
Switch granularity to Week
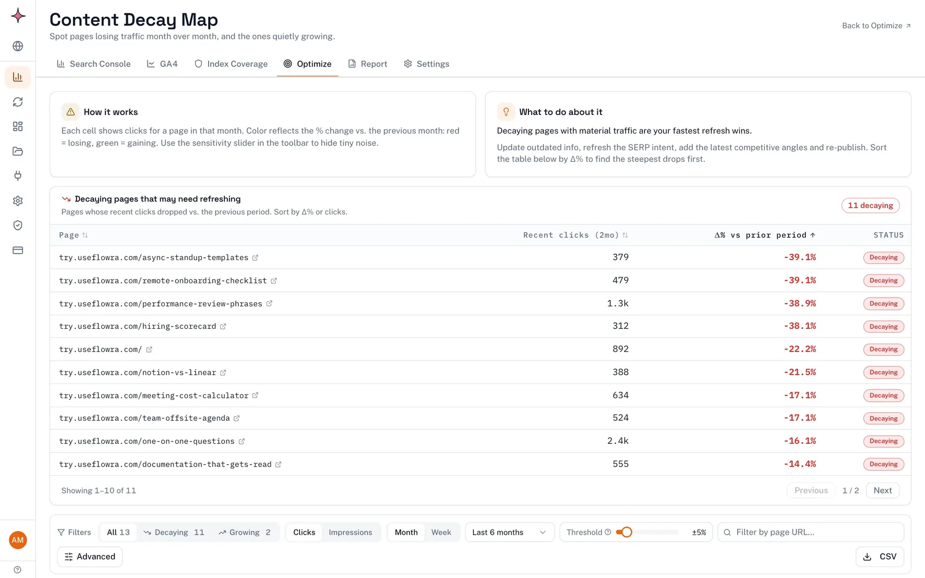(x=441, y=532)
